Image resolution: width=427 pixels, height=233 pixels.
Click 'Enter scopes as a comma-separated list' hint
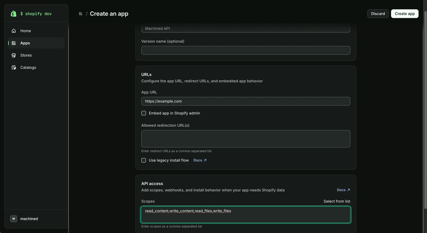pos(172,226)
